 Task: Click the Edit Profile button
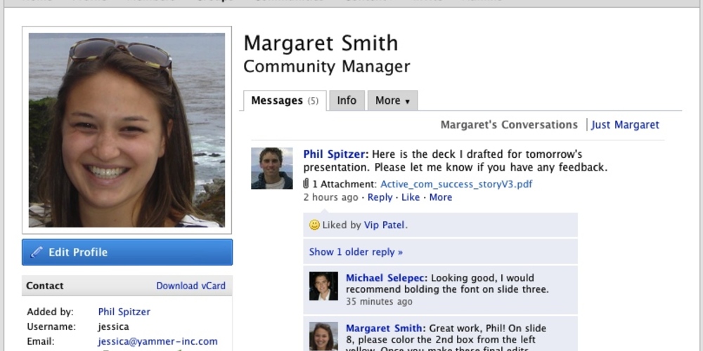click(x=127, y=252)
